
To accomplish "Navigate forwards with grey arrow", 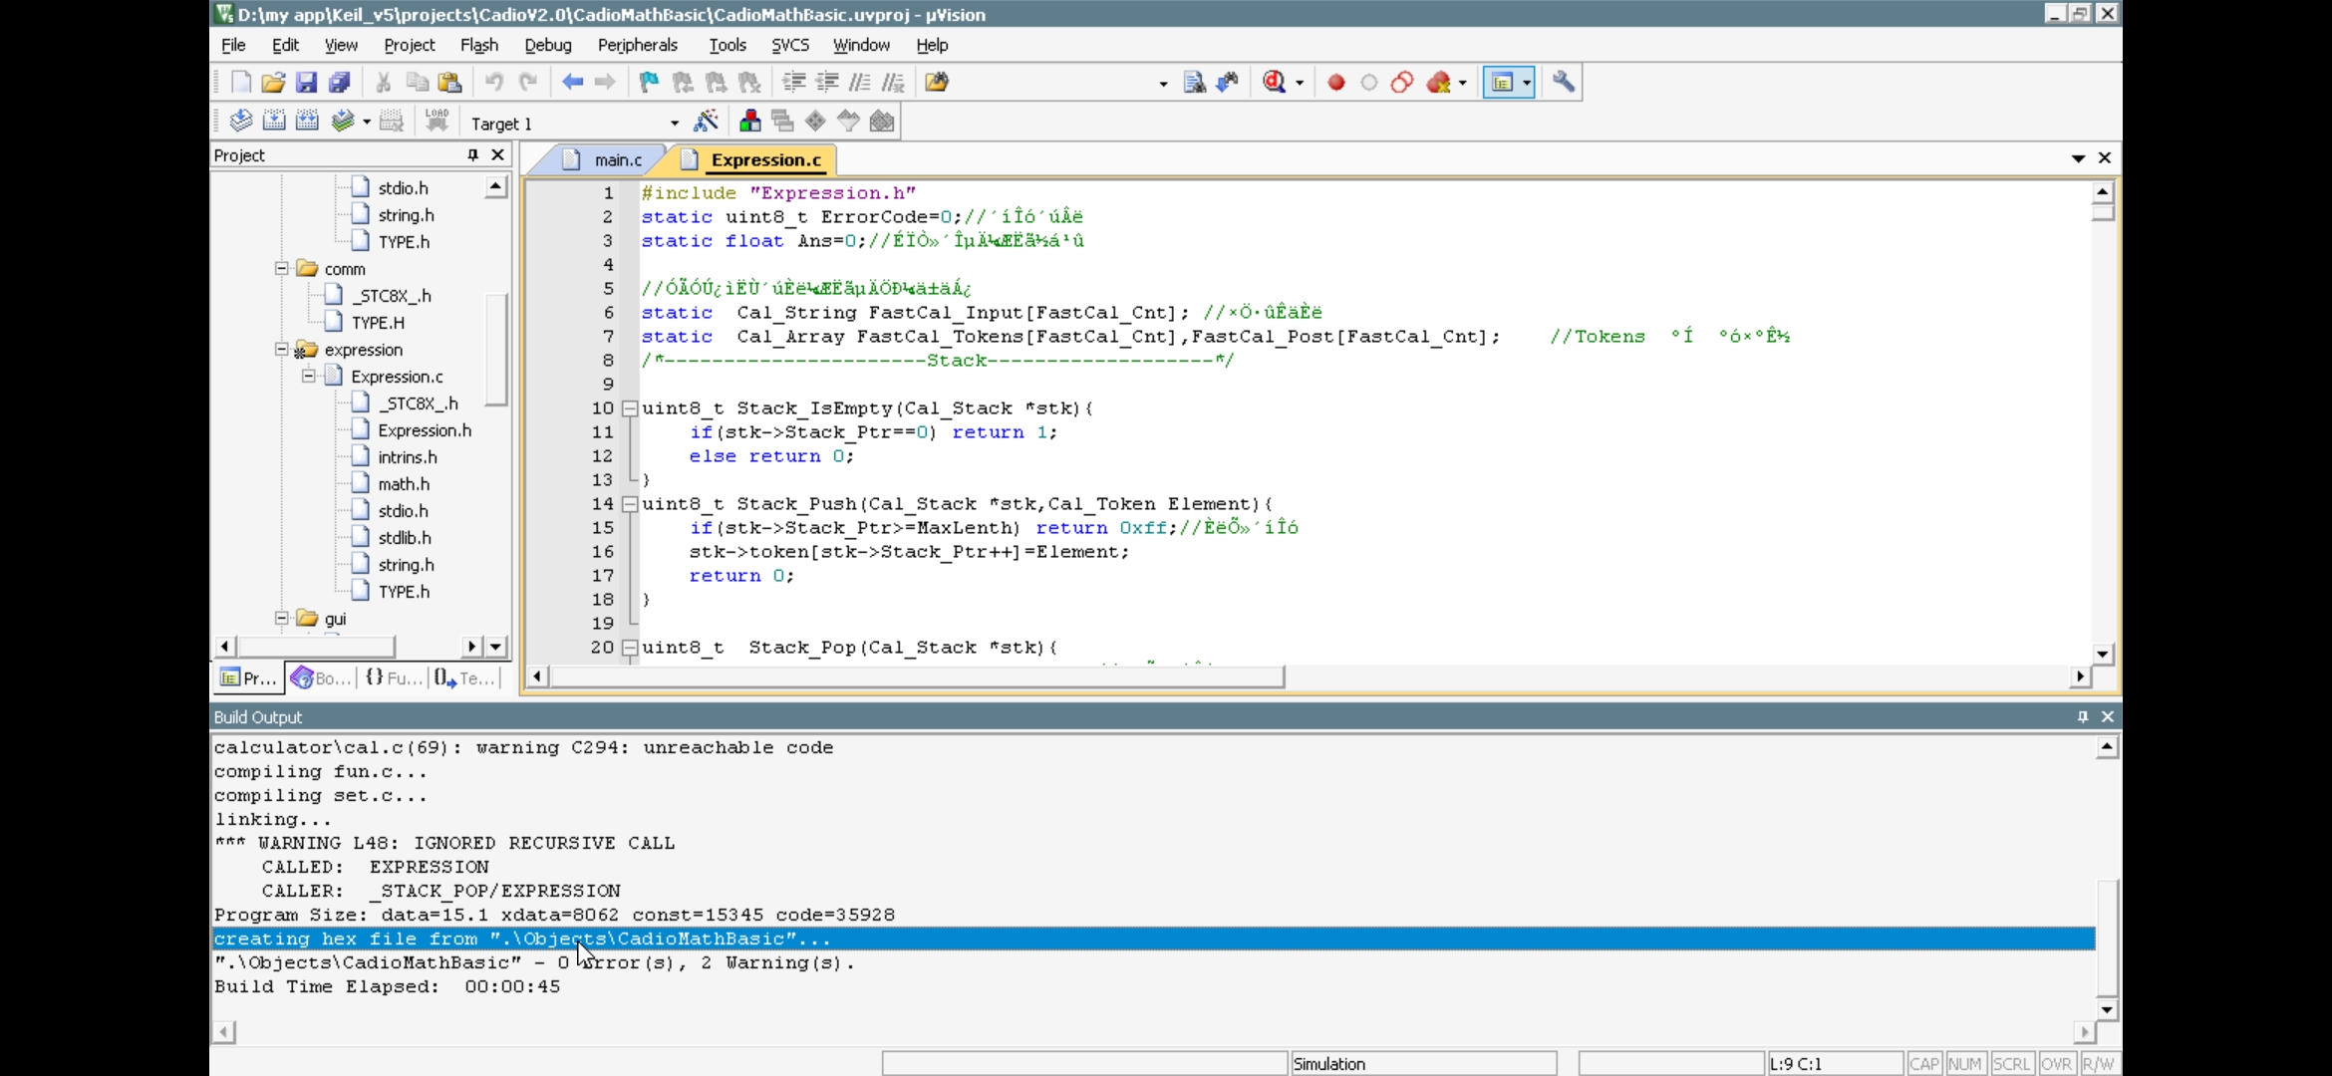I will pos(605,83).
